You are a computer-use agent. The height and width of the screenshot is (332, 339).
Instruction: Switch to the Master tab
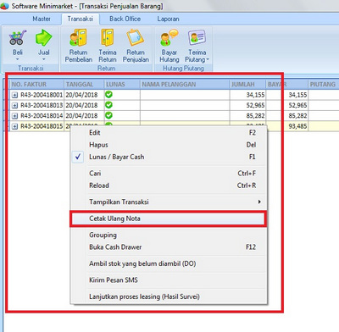pos(42,19)
